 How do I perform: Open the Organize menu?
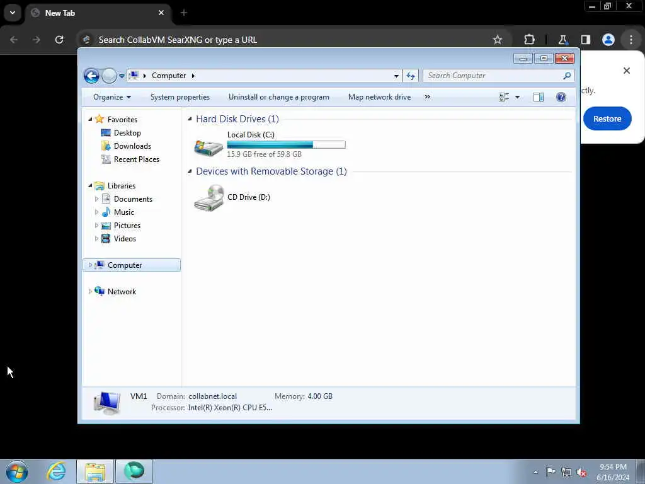click(x=112, y=97)
